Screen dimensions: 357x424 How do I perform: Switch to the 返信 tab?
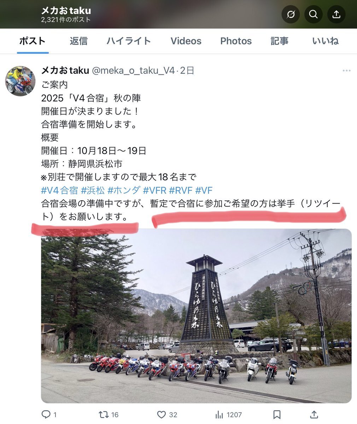point(78,41)
